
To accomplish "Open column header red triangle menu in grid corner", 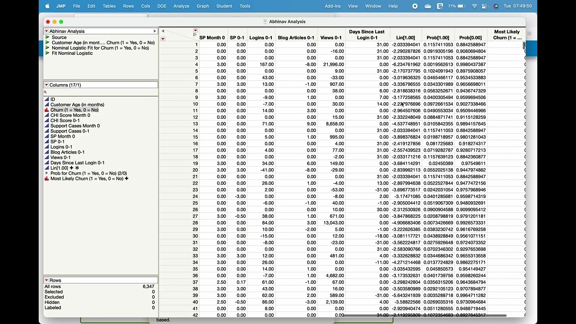I will (x=195, y=31).
